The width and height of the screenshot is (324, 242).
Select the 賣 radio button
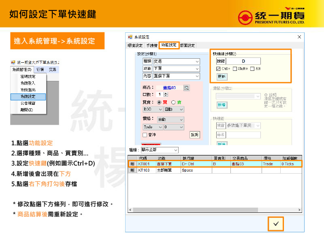click(173, 102)
